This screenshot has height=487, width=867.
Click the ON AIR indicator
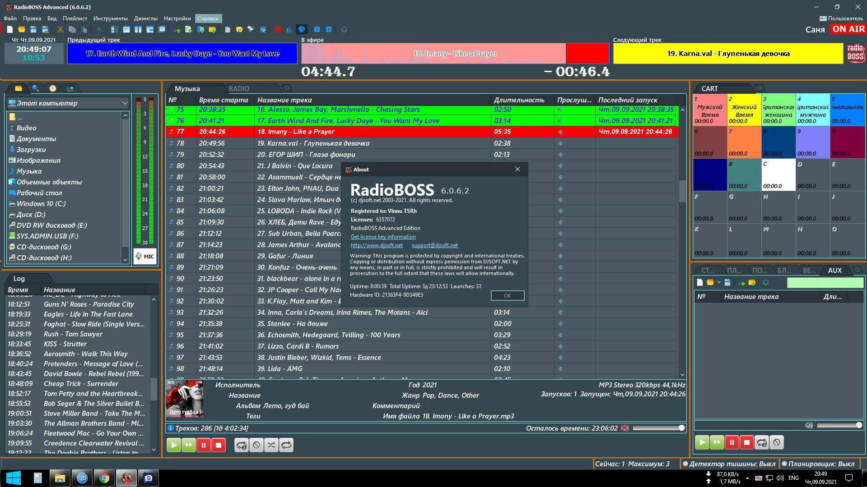coord(848,29)
